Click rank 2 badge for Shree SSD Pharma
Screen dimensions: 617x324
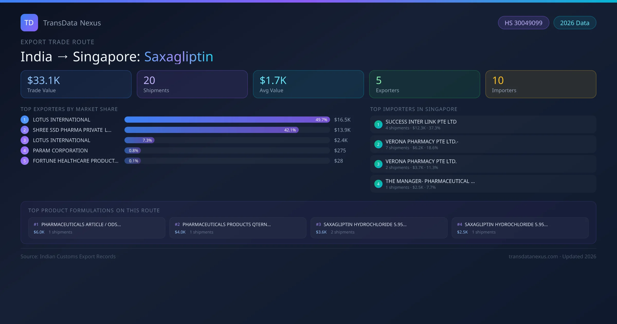click(25, 130)
